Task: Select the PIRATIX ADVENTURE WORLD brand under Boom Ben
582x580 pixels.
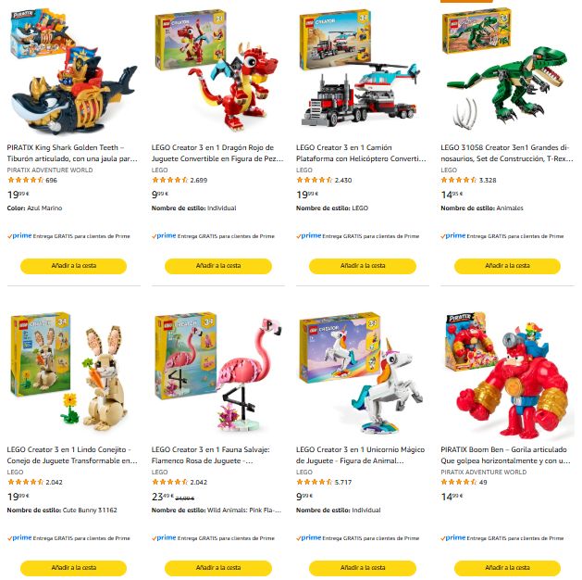Action: click(483, 473)
